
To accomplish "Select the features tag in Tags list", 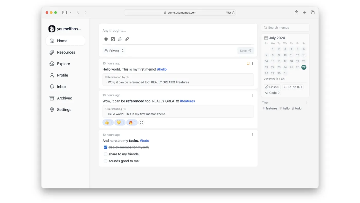I will (x=270, y=108).
